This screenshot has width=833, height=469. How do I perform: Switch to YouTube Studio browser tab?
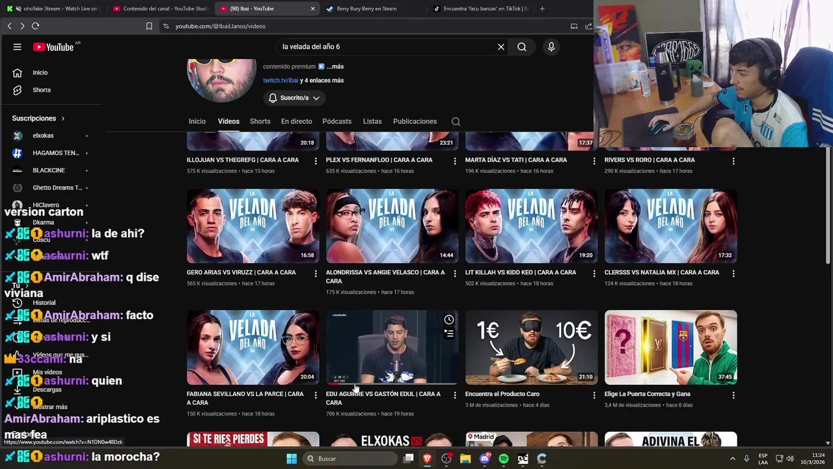(x=159, y=8)
